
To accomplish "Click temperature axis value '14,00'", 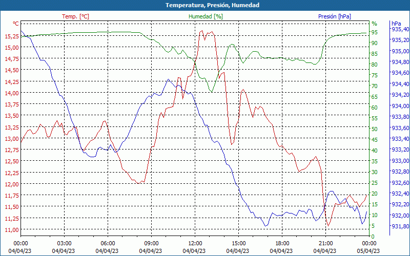I will [12, 93].
